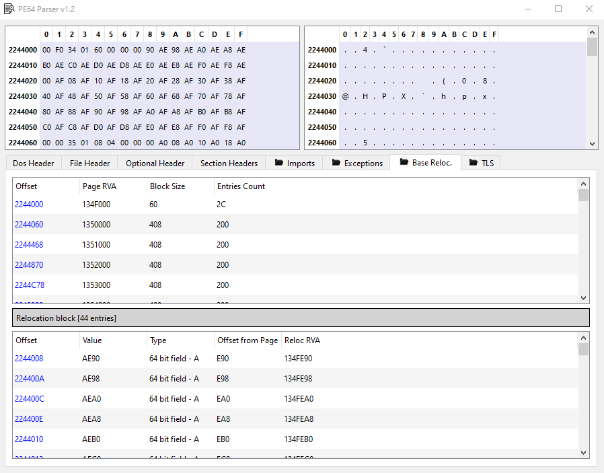Open the Dos Header tab
Image resolution: width=604 pixels, height=473 pixels.
(34, 163)
